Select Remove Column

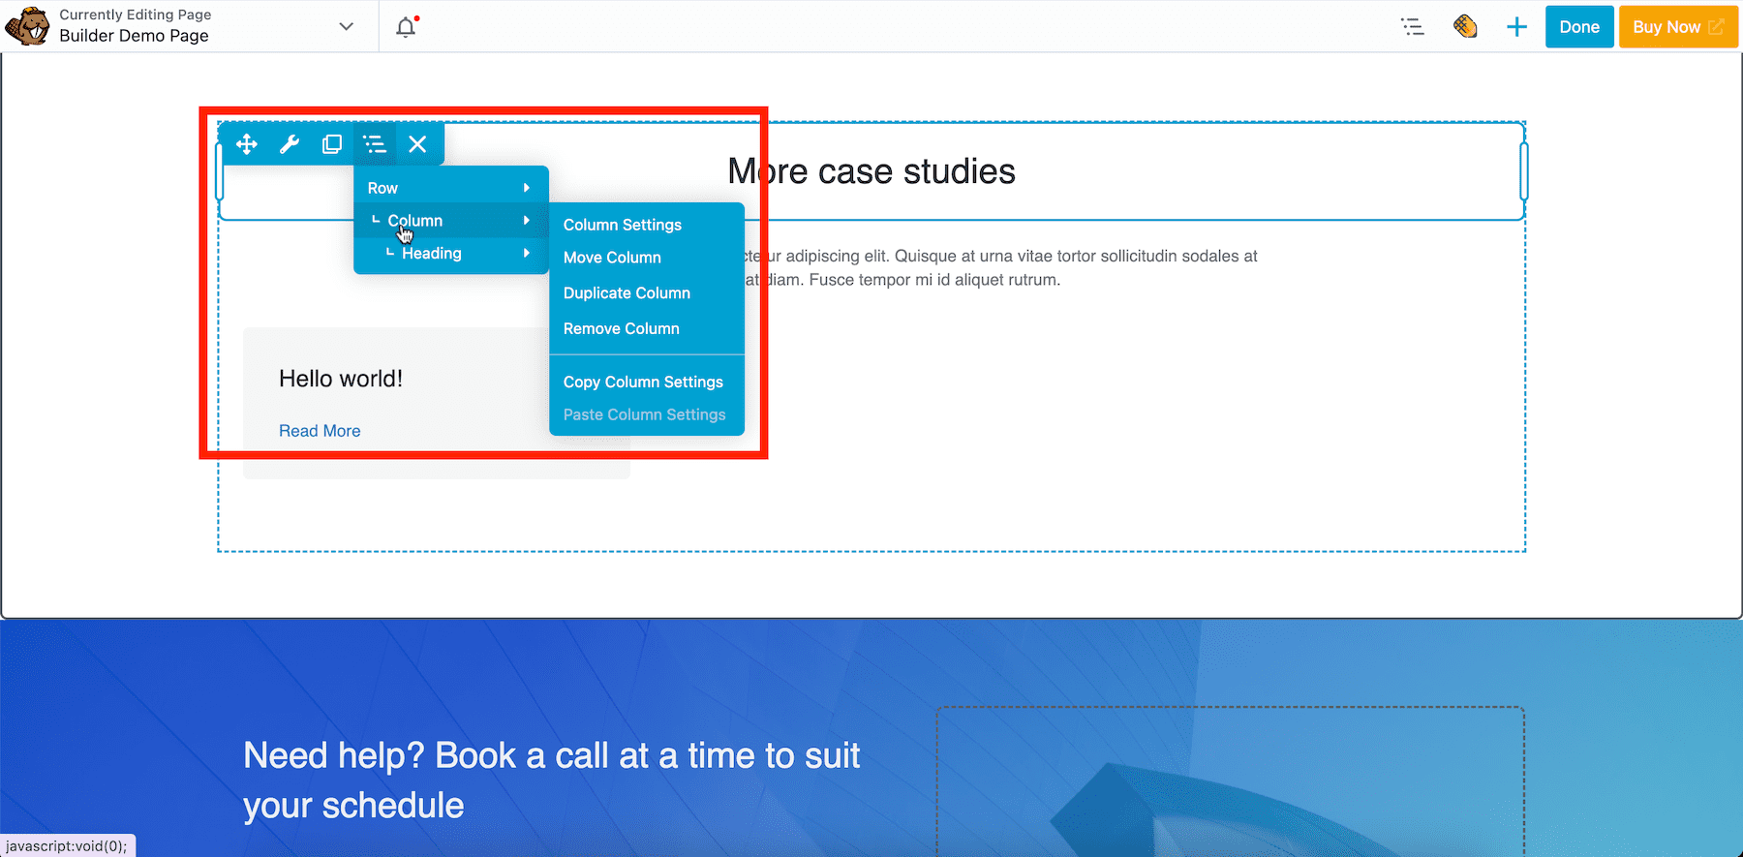[622, 329]
